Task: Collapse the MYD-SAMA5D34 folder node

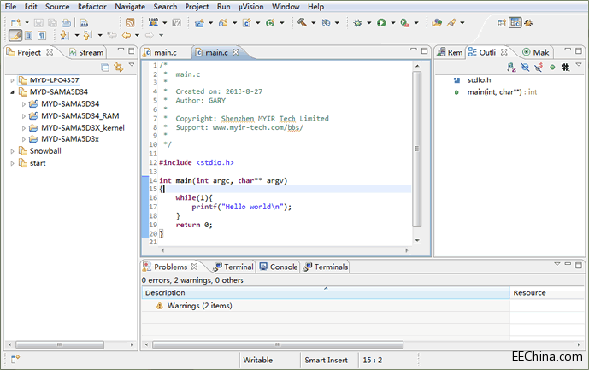Action: pos(12,92)
